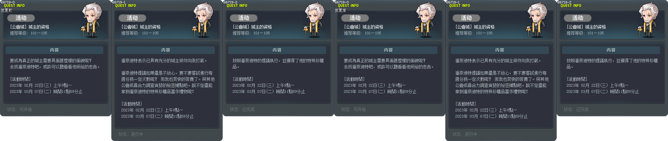This screenshot has width=668, height=141.
Task: Click the 可开始 status in the 变更前 panel
Action: 26,109
